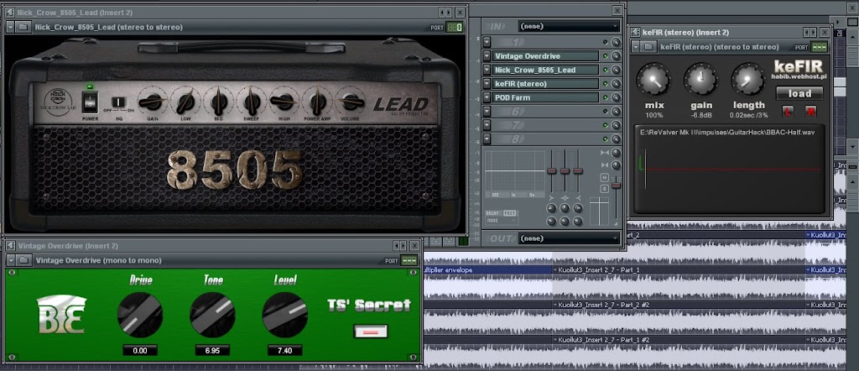859x371 pixels.
Task: Mute the POD Farm slot LED
Action: [606, 97]
